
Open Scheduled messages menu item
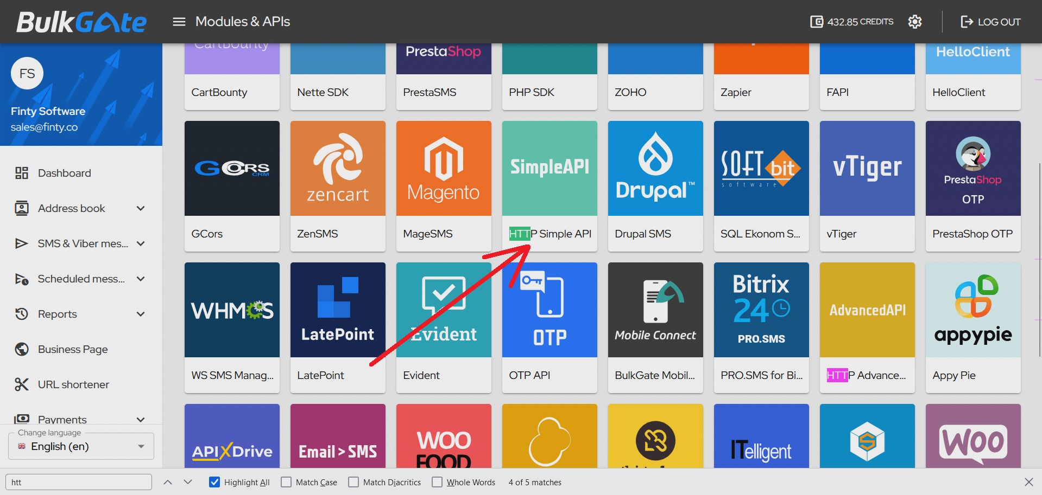[x=81, y=279]
